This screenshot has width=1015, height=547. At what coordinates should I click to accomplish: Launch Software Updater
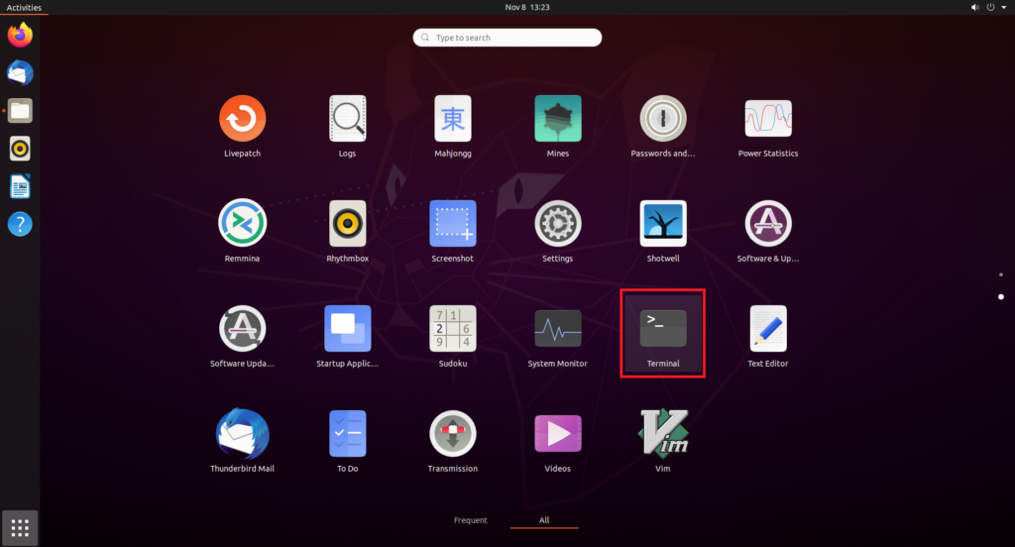(242, 336)
